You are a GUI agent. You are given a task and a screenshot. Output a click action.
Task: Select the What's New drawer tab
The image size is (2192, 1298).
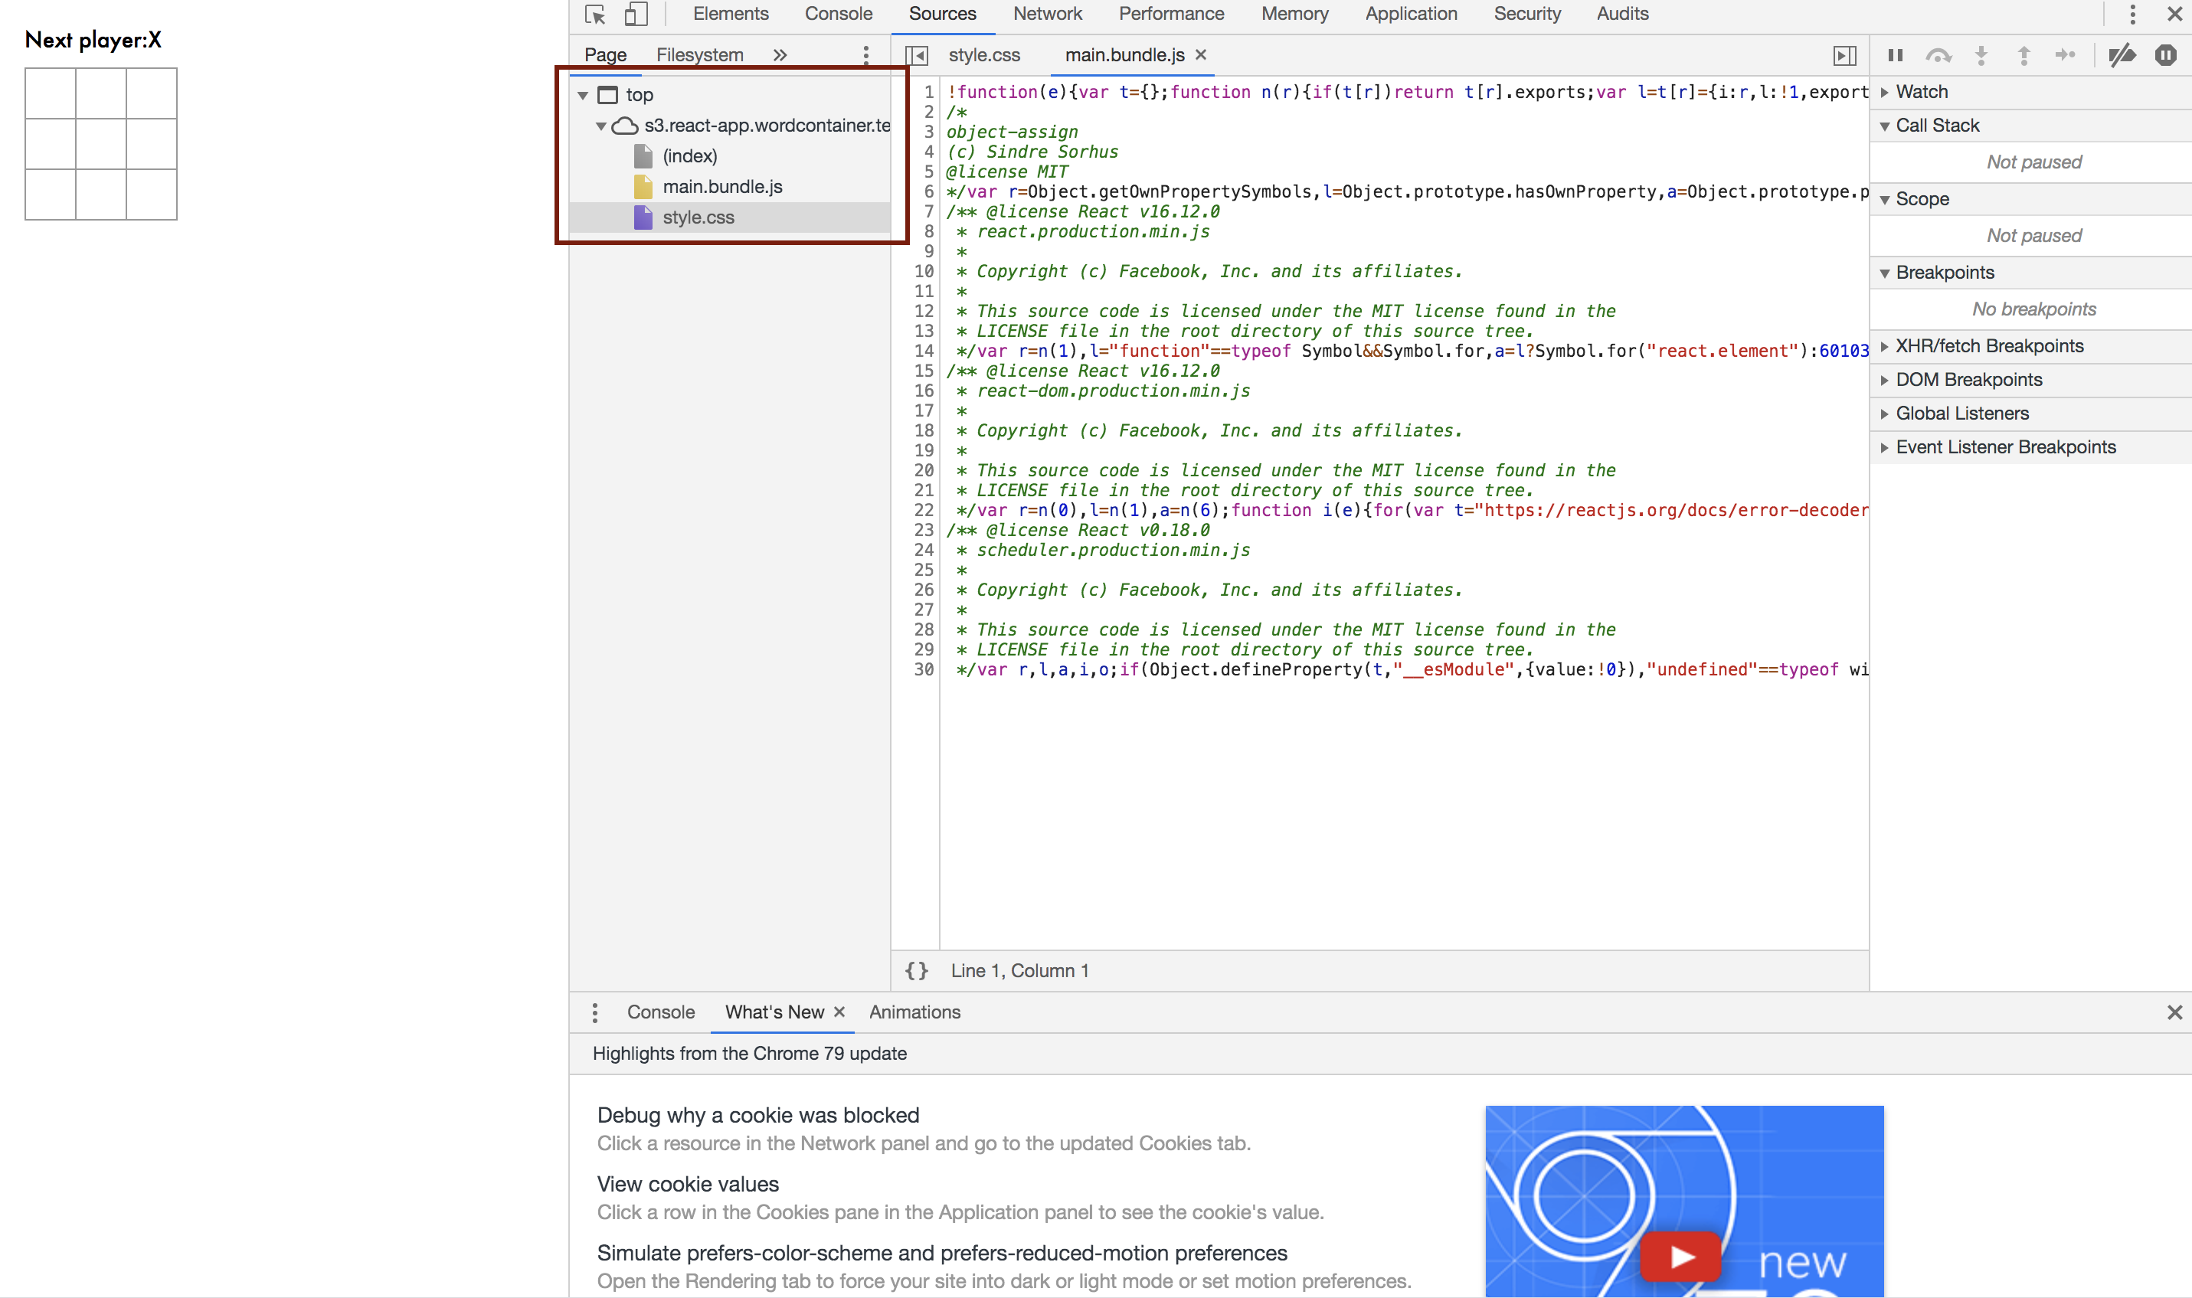pos(774,1012)
